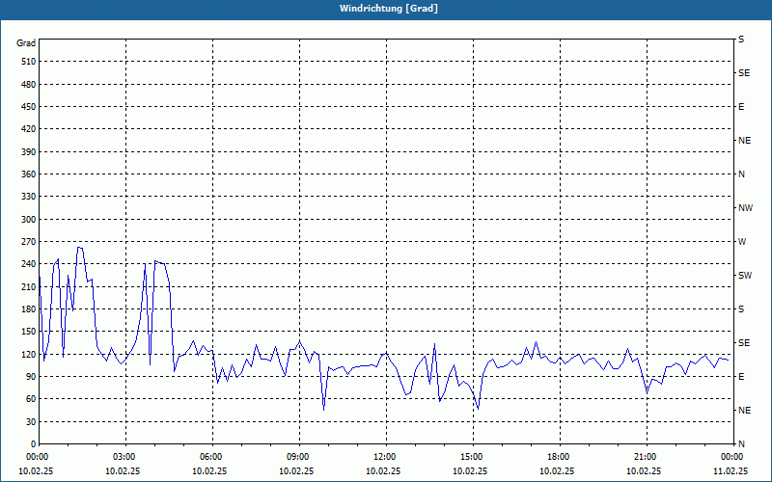
Task: Select the 10.02.25 date under 18:00
Action: click(x=557, y=470)
